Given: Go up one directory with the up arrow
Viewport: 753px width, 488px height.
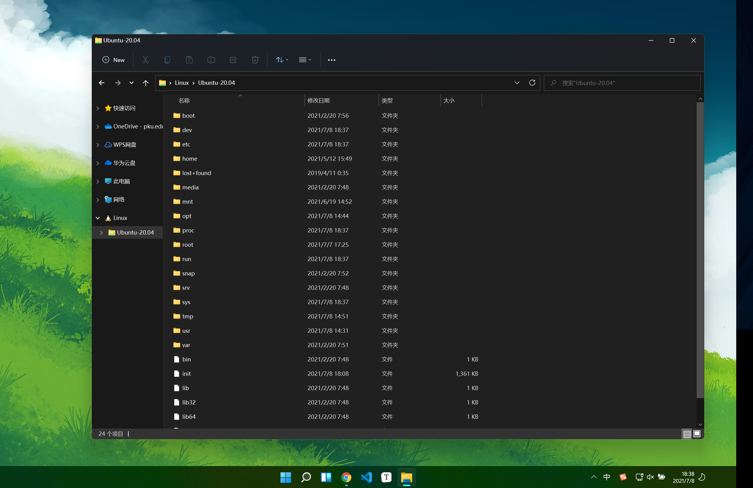Looking at the screenshot, I should click(145, 83).
